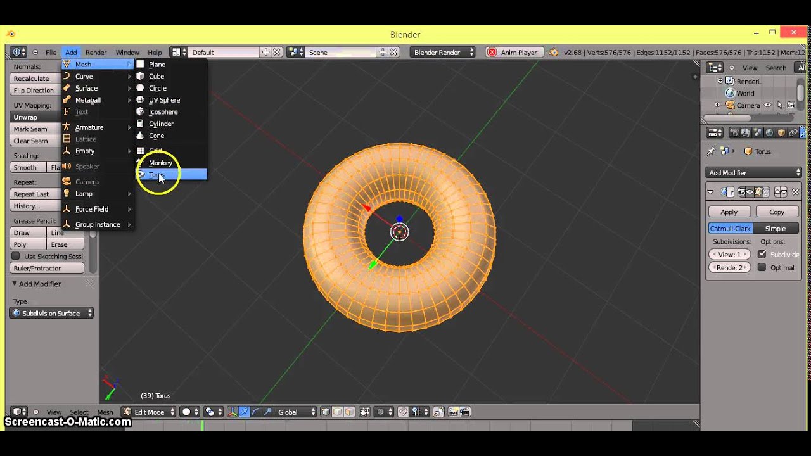Image resolution: width=811 pixels, height=456 pixels.
Task: Toggle modifier display in edit mode
Action: point(758,192)
